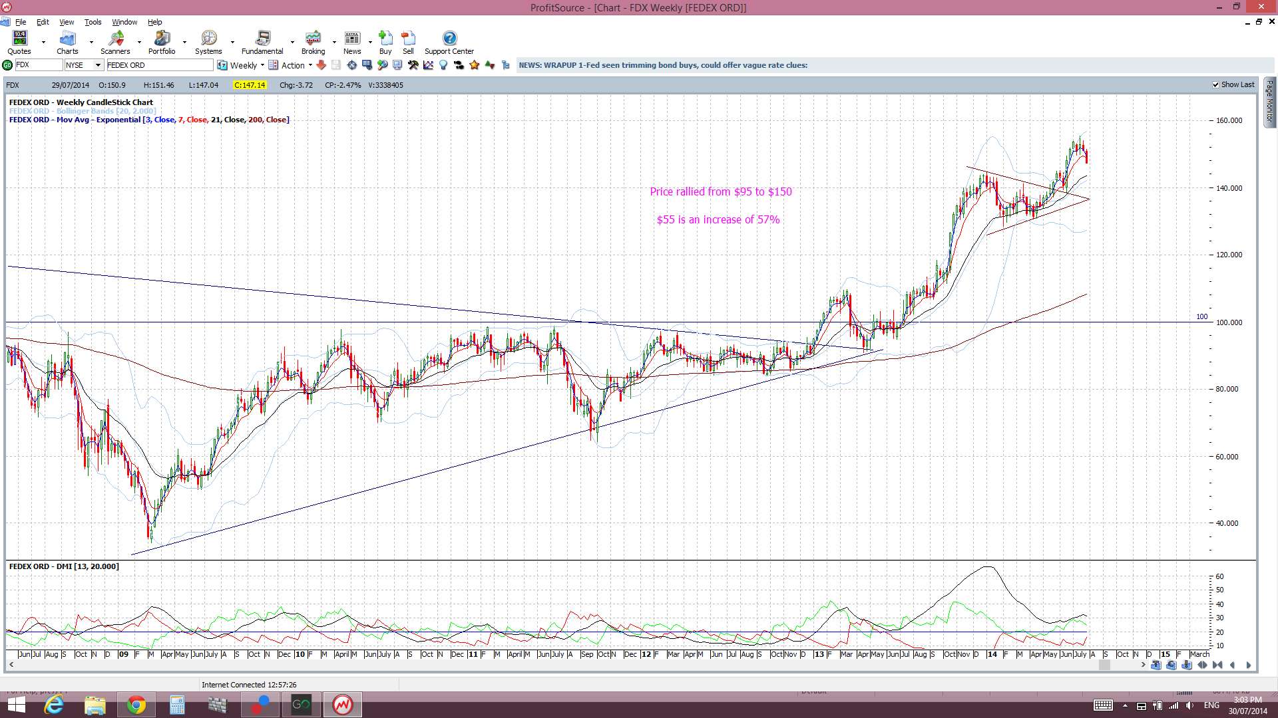
Task: Open the Scanners toolbar icon
Action: point(115,43)
